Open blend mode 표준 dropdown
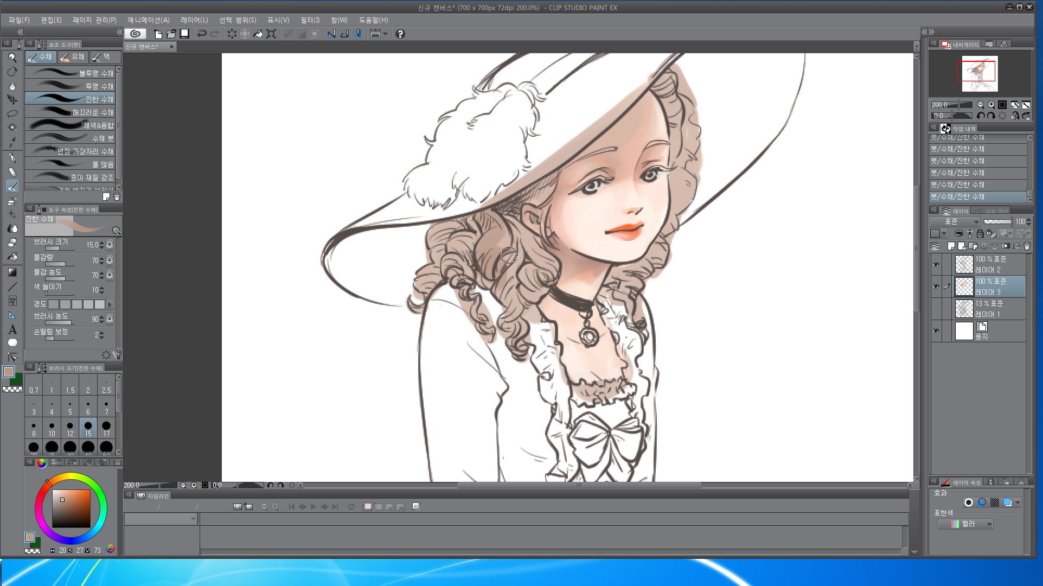The width and height of the screenshot is (1043, 586). tap(955, 221)
